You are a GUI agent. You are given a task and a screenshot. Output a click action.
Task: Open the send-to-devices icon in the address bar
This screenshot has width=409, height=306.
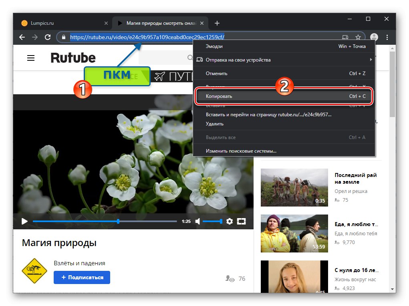(345, 37)
